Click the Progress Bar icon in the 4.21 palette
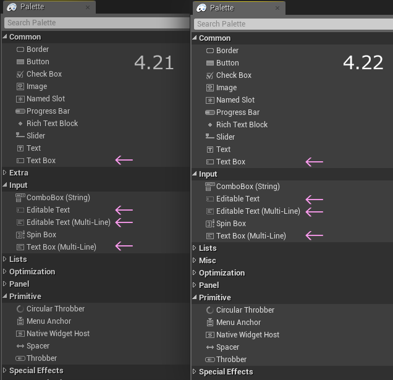The image size is (393, 380). 20,111
